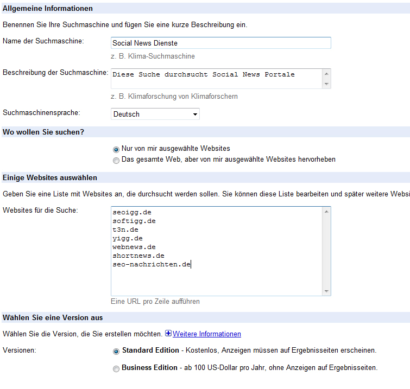Click the 'Suchmaschinensprache:' label
Viewport: 410px width, 389px height.
(41, 113)
